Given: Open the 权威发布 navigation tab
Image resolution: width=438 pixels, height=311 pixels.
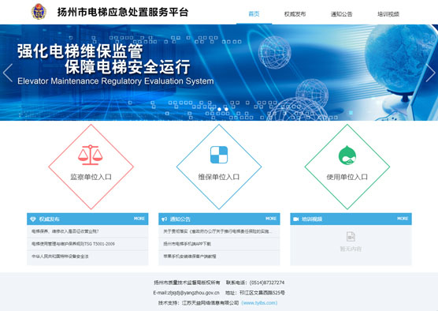Looking at the screenshot, I should (x=295, y=13).
